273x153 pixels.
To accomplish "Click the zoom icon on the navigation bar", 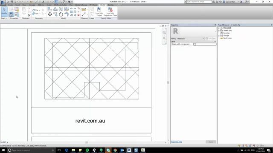I will pyautogui.click(x=164, y=39).
